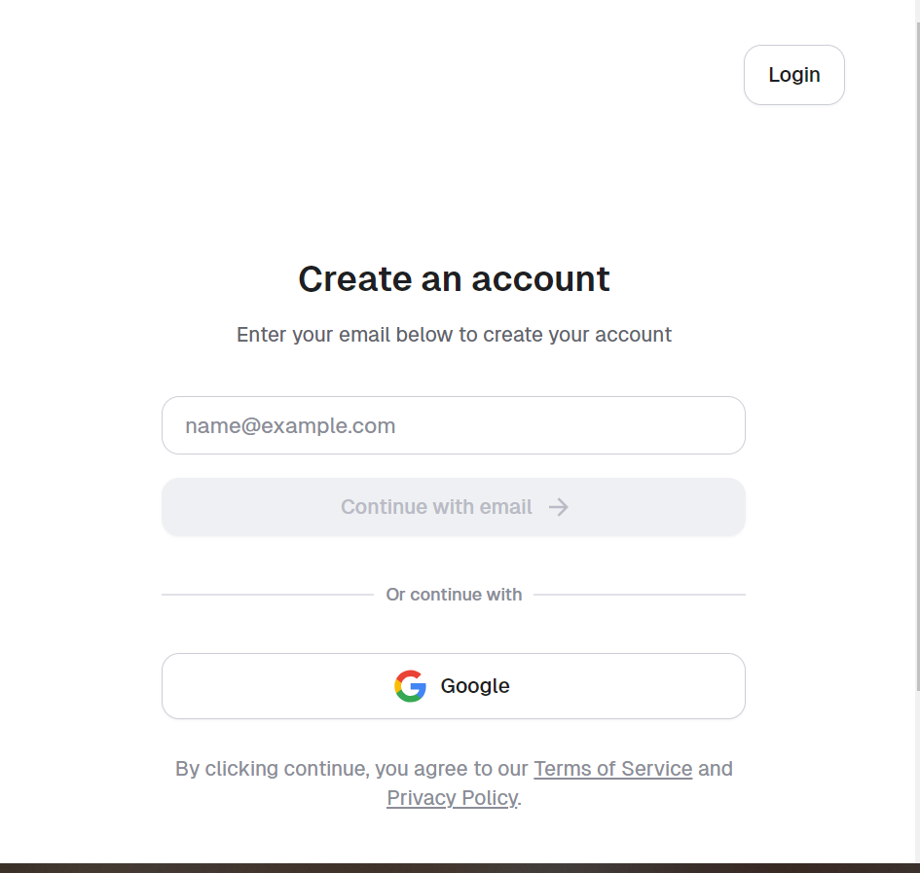Open the Privacy Policy link
The image size is (920, 873).
[x=453, y=798]
